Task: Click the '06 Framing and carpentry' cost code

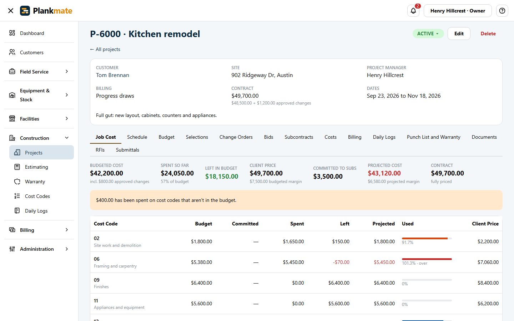Action: (x=115, y=262)
